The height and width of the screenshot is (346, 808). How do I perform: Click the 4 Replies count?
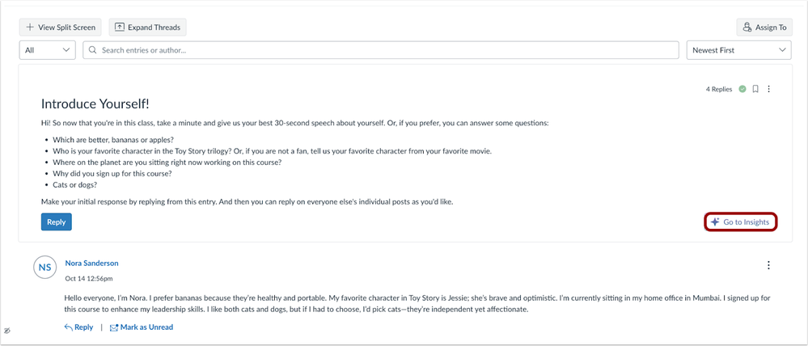tap(718, 89)
